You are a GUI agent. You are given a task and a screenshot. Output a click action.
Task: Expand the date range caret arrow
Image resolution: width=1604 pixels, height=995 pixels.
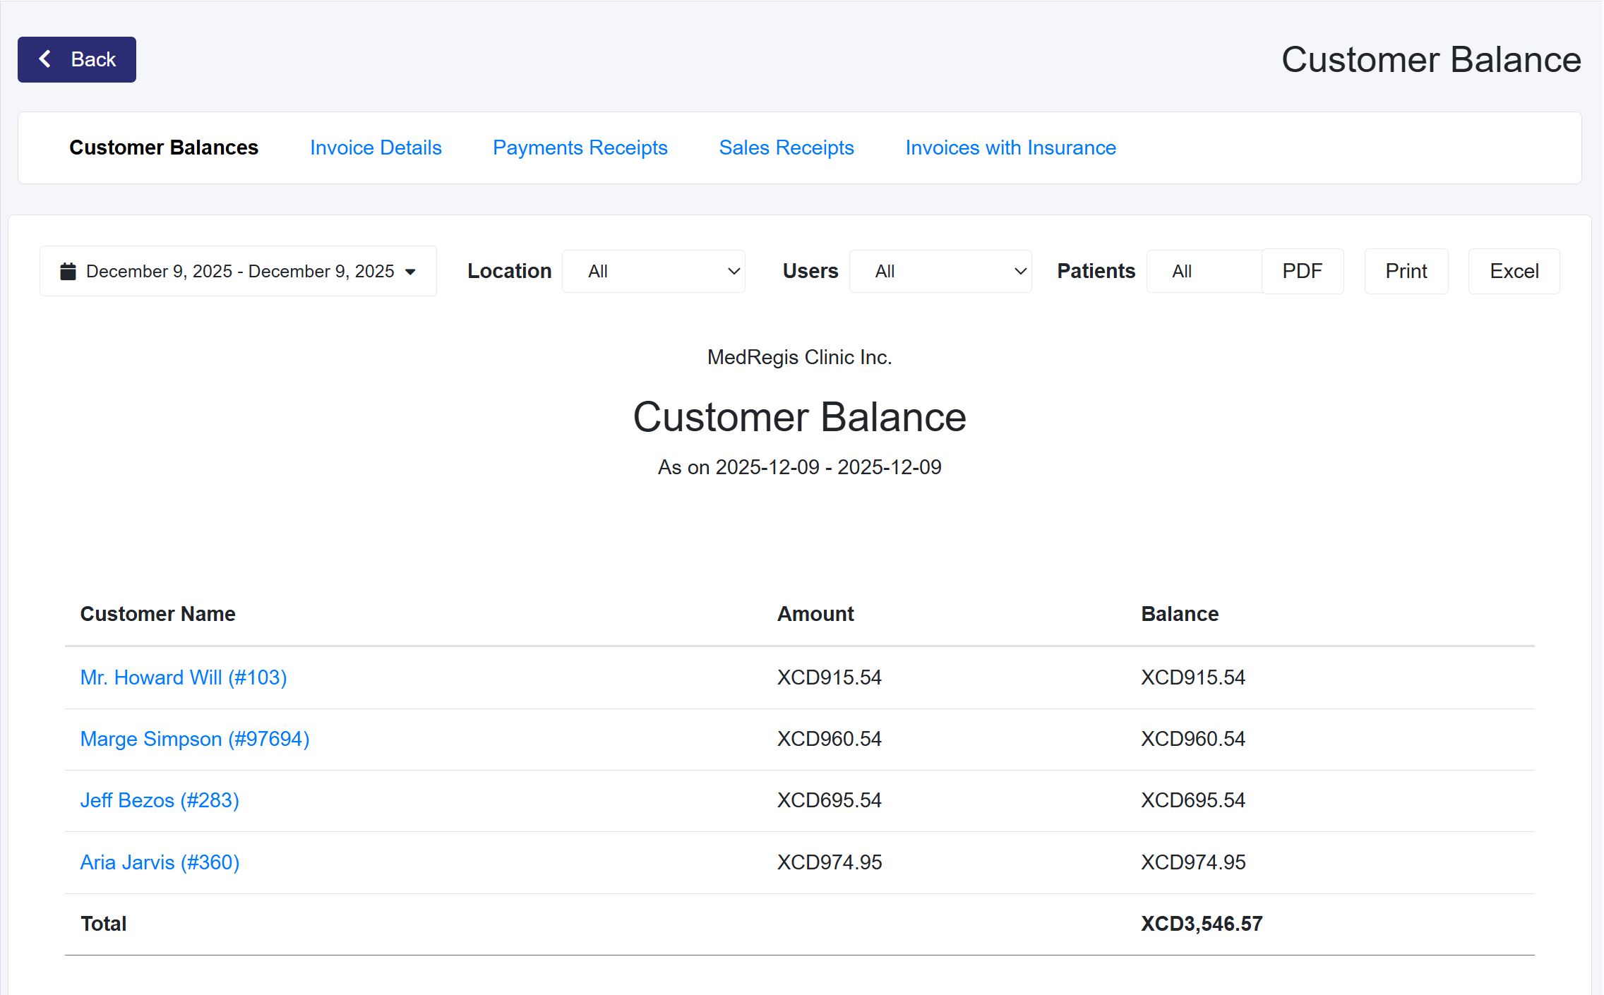(x=410, y=272)
